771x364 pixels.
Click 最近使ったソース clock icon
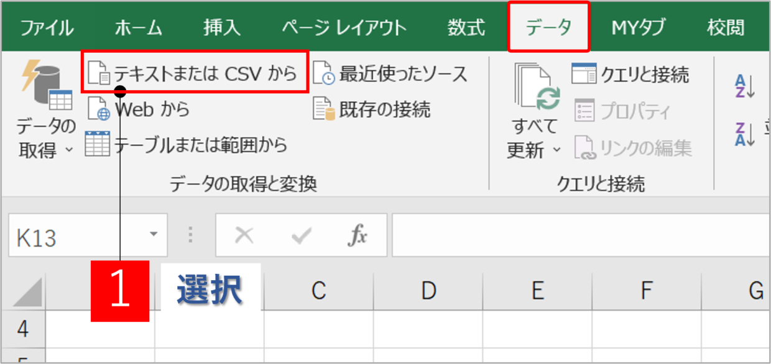point(323,74)
